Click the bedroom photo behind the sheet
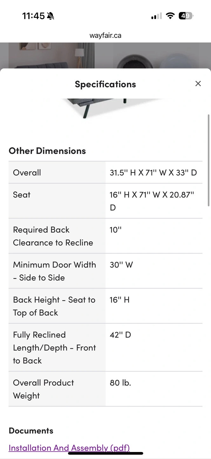211x459 pixels. click(x=51, y=55)
